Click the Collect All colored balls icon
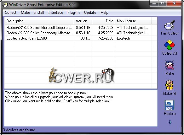184x135 pixels. click(170, 45)
